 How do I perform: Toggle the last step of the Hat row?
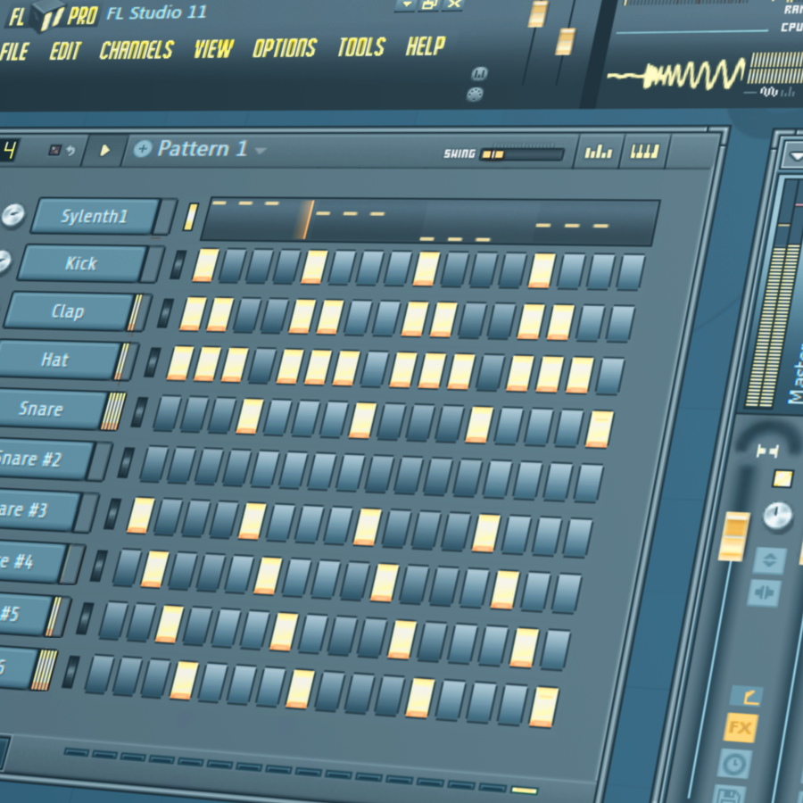[x=610, y=376]
